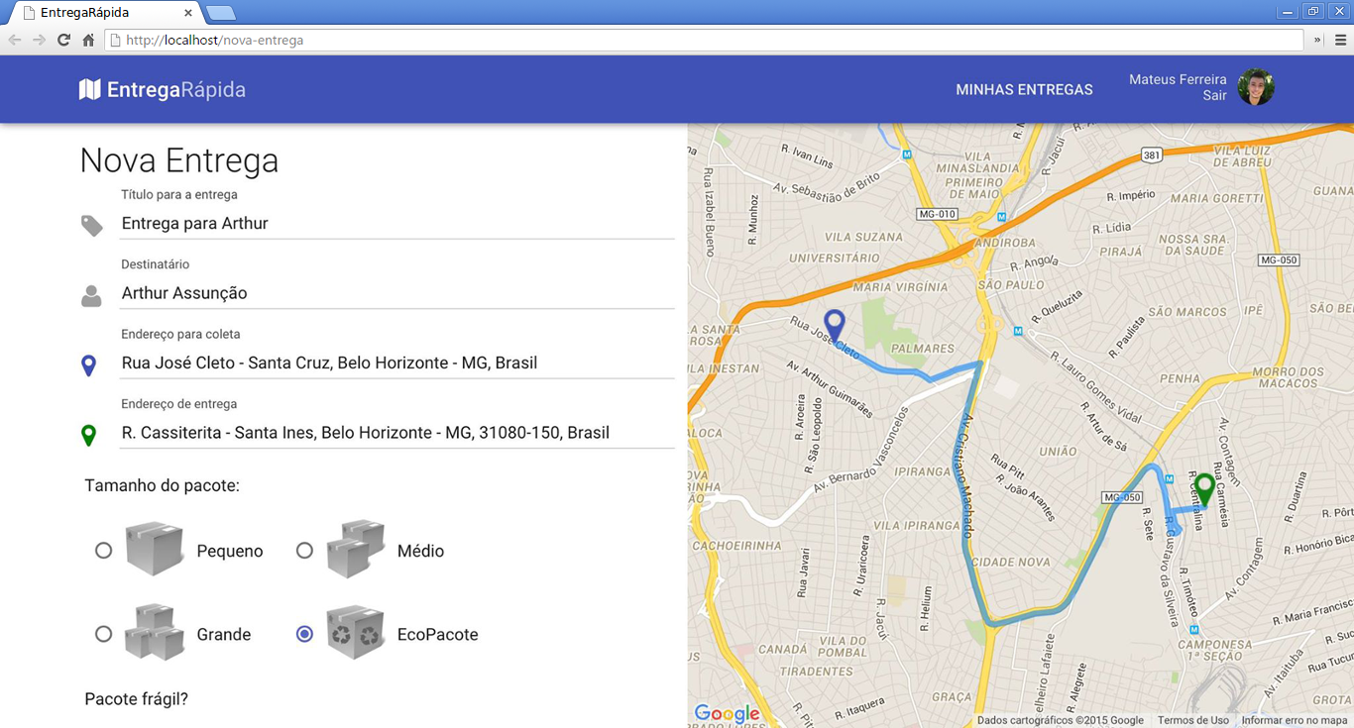Image resolution: width=1354 pixels, height=728 pixels.
Task: Click the blue pickup marker on map
Action: pyautogui.click(x=835, y=326)
